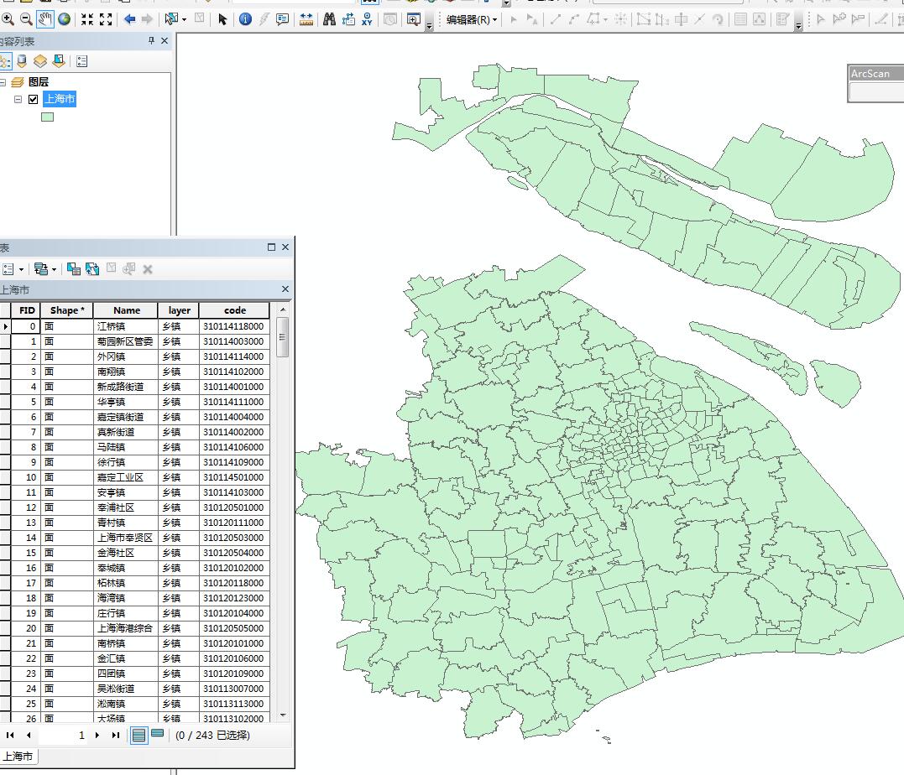Viewport: 904px width, 775px height.
Task: Toggle auto-hide pin on the 内容列表 panel
Action: tap(151, 42)
